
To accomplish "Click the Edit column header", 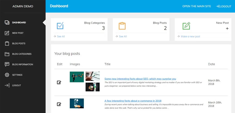I will [x=60, y=64].
